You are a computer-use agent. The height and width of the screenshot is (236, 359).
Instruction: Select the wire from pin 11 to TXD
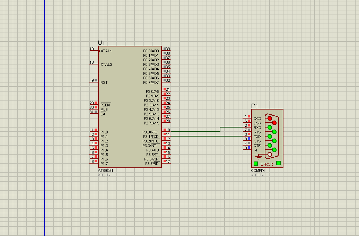point(207,136)
